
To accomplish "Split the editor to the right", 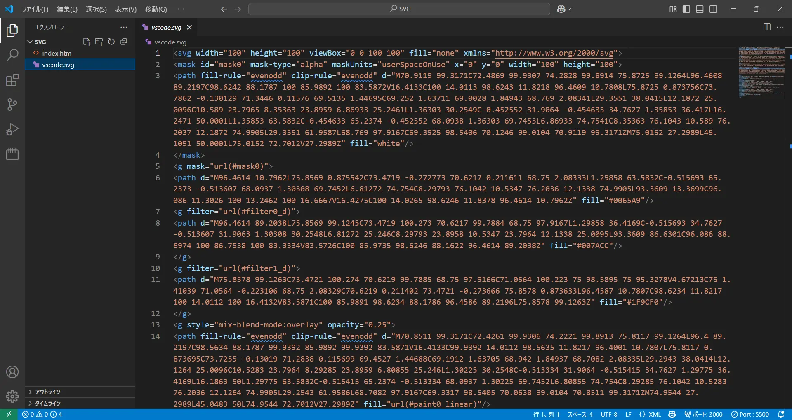I will tap(767, 27).
